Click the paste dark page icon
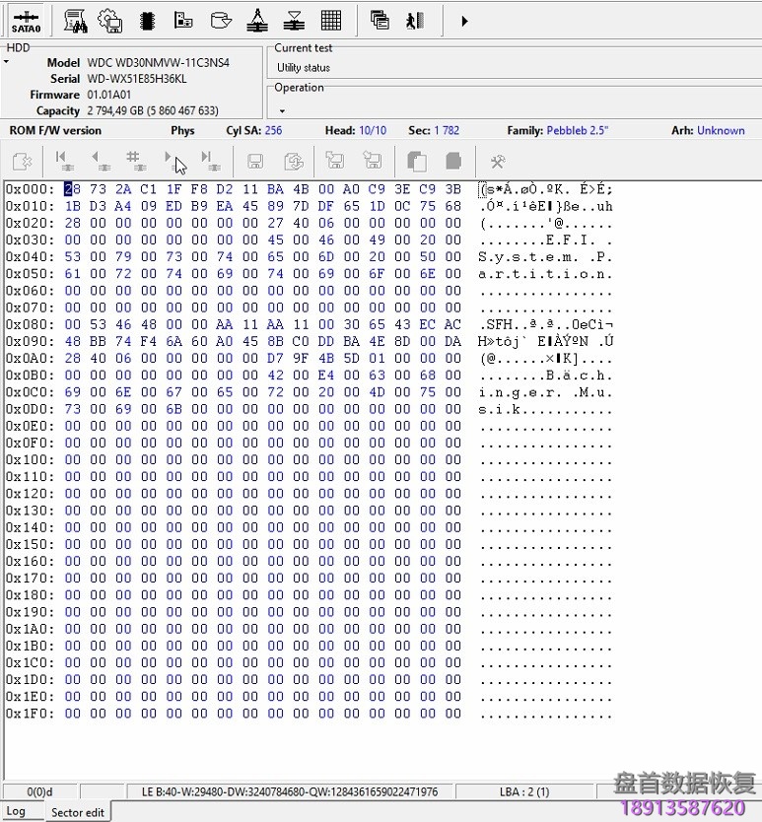This screenshot has width=762, height=822. (x=453, y=161)
